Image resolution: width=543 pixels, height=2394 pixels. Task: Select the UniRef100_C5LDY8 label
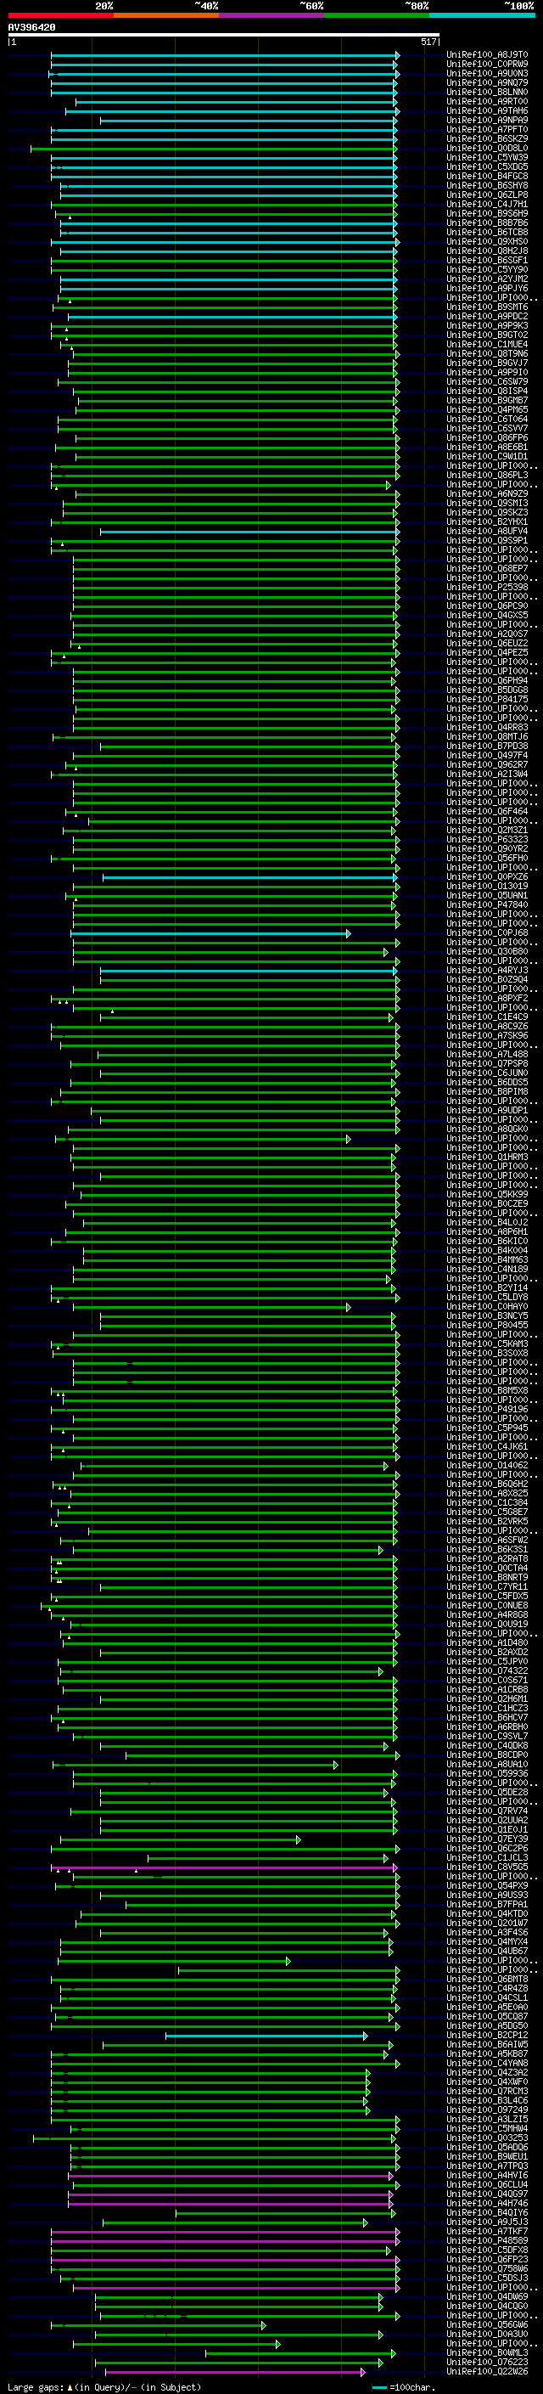(487, 1297)
